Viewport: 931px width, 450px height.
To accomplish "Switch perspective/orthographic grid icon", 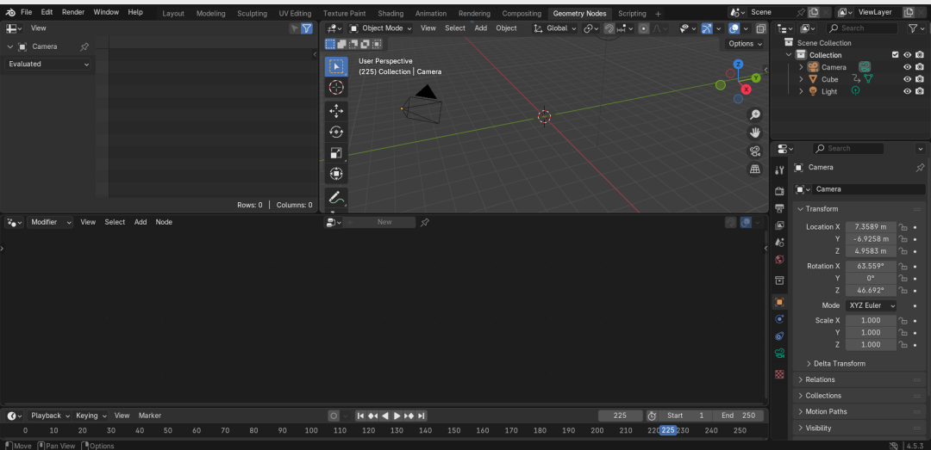I will tap(754, 169).
